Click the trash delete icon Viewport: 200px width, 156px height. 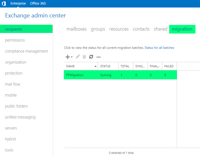pyautogui.click(x=84, y=57)
